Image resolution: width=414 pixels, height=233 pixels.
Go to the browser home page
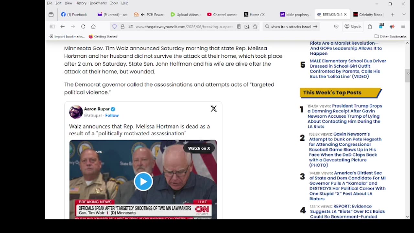pyautogui.click(x=93, y=27)
